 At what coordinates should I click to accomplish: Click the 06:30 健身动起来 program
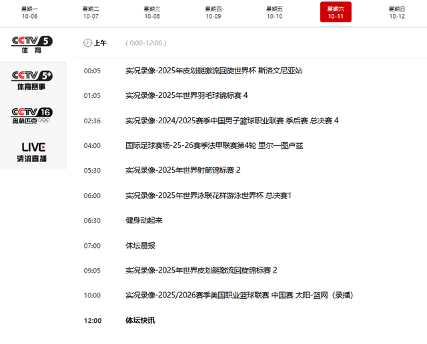pyautogui.click(x=144, y=221)
